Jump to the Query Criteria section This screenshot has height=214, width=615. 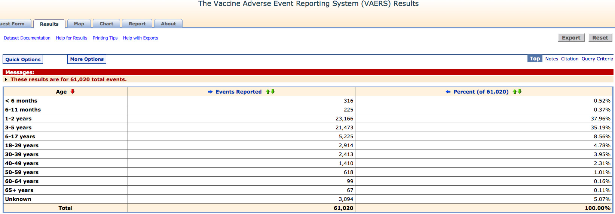[597, 59]
